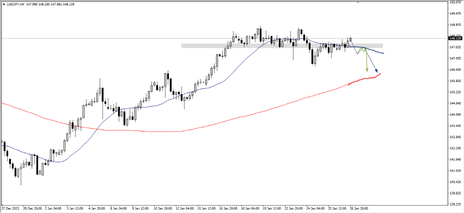Click the 26 Jan 20:00 time label
464x213 pixels.
(358, 209)
